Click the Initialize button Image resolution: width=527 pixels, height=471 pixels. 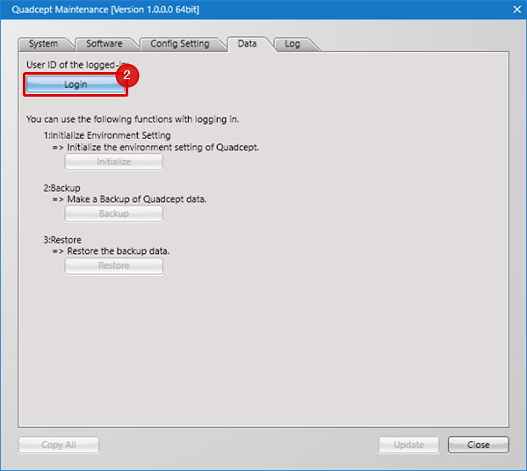click(x=113, y=162)
